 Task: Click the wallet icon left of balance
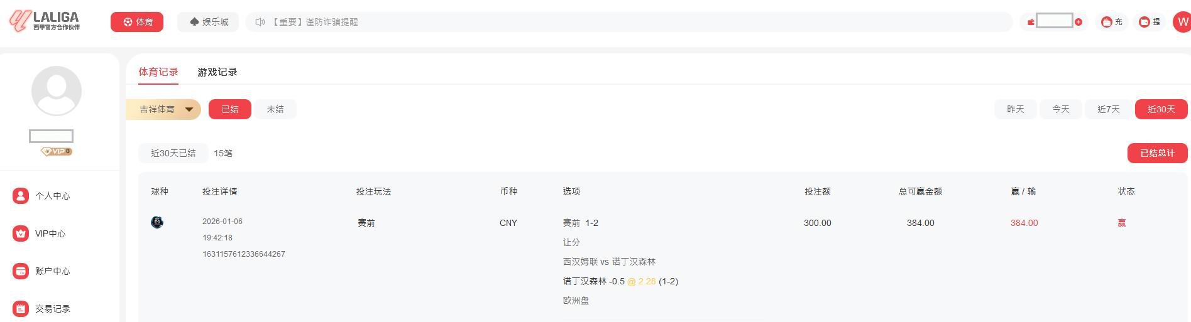coord(1031,22)
